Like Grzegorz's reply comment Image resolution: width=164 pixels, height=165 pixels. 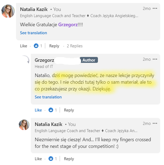click(x=38, y=110)
